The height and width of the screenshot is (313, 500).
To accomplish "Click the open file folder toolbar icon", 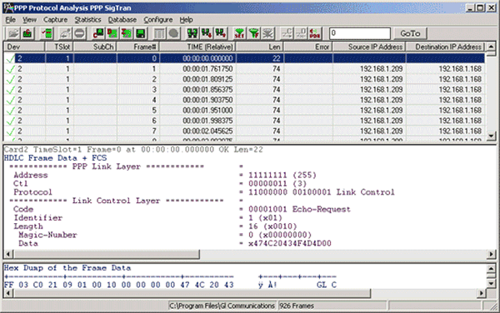I will tap(13, 33).
